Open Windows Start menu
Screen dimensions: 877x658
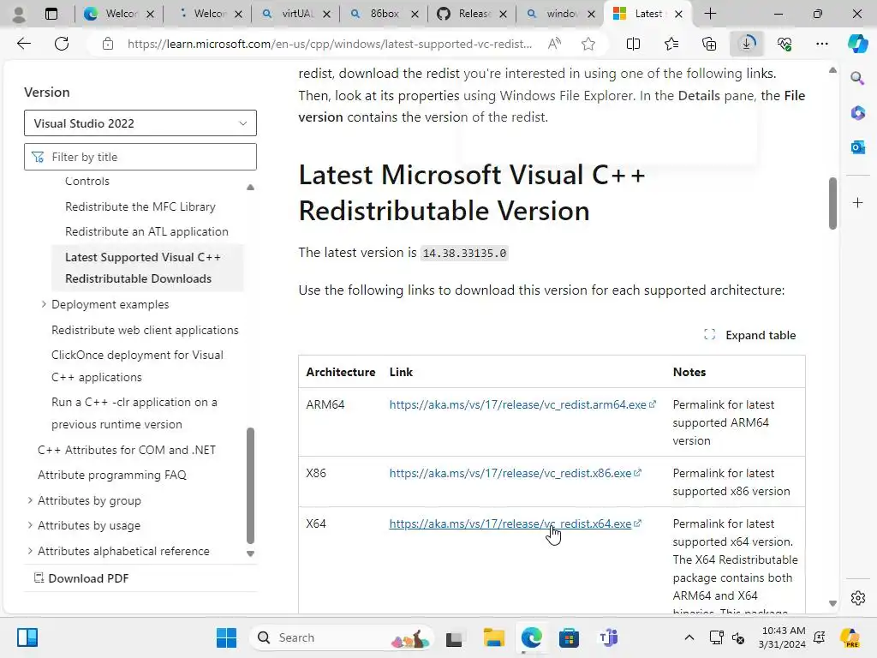pos(226,637)
